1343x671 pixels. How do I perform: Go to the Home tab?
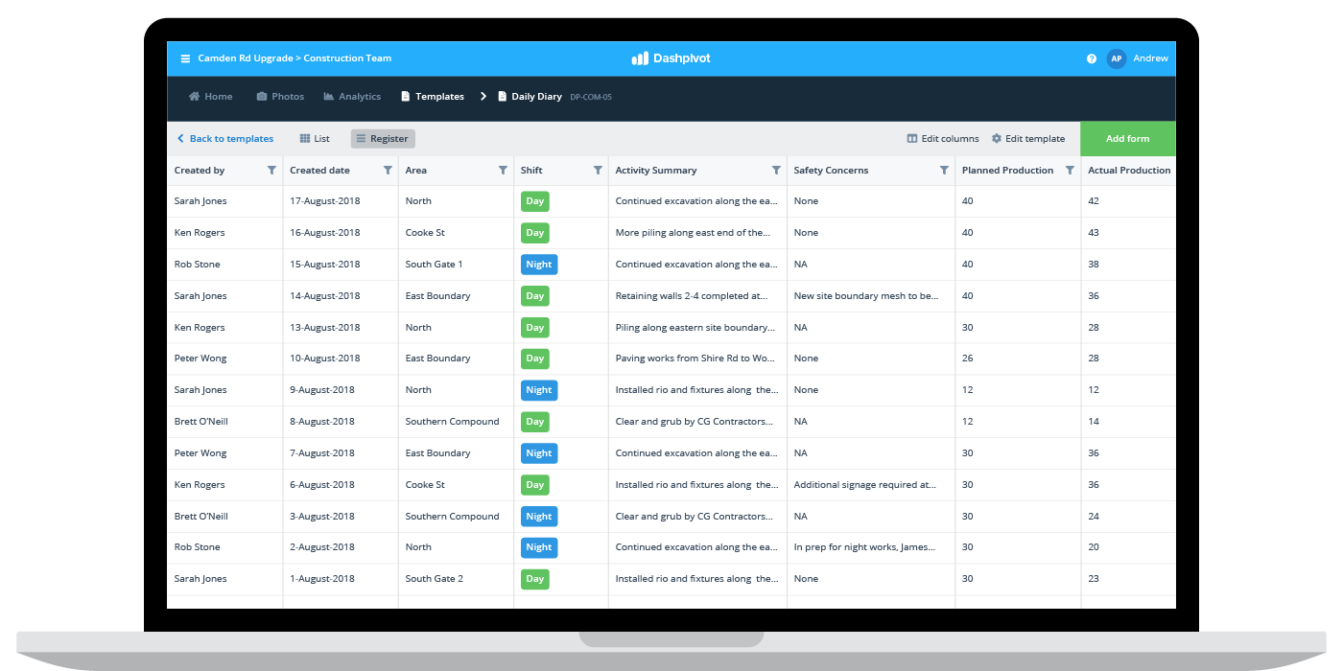[x=210, y=97]
